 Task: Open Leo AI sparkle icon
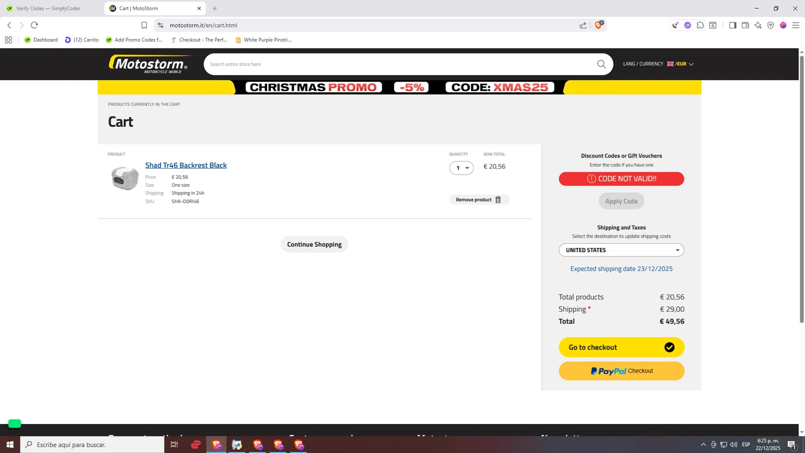click(x=758, y=25)
